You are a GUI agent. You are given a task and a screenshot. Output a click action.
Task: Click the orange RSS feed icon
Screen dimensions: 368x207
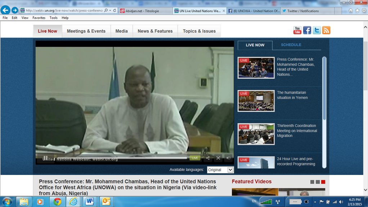[x=326, y=31]
